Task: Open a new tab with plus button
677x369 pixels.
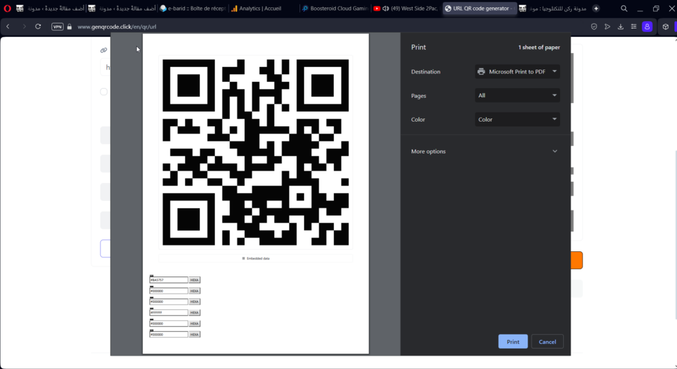Action: pos(596,8)
